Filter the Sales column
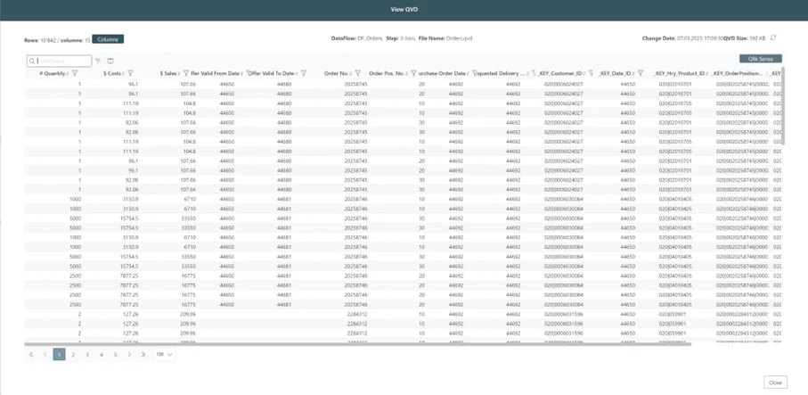808x395 pixels. click(x=185, y=73)
